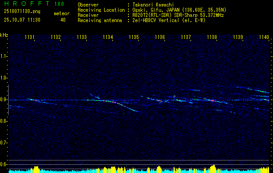Click the 1131 time axis label

(x=30, y=37)
